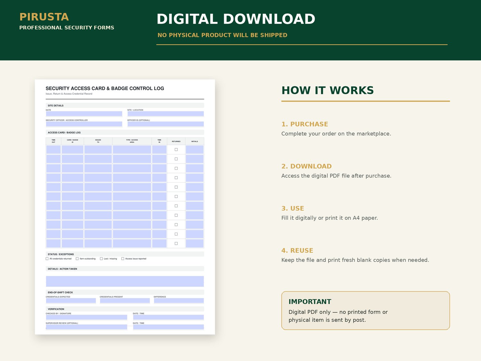Click the "Digital PDF only" notice text
Image resolution: width=481 pixels, height=361 pixels.
(338, 316)
